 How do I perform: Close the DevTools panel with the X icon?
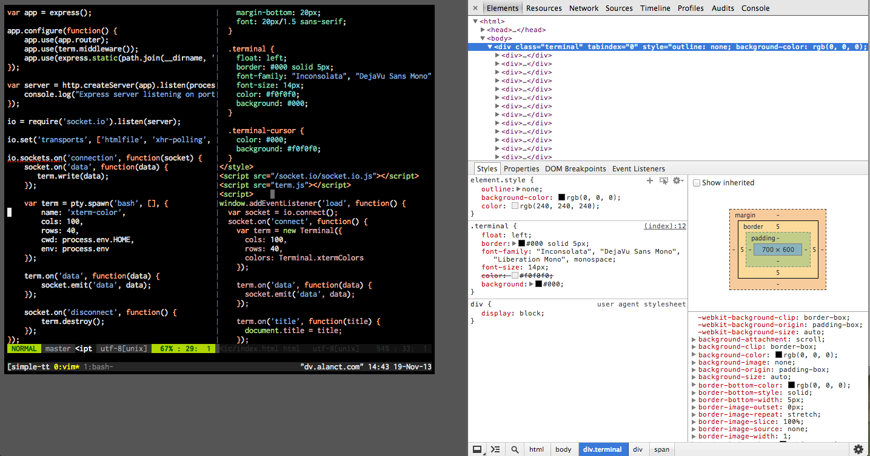coord(475,8)
